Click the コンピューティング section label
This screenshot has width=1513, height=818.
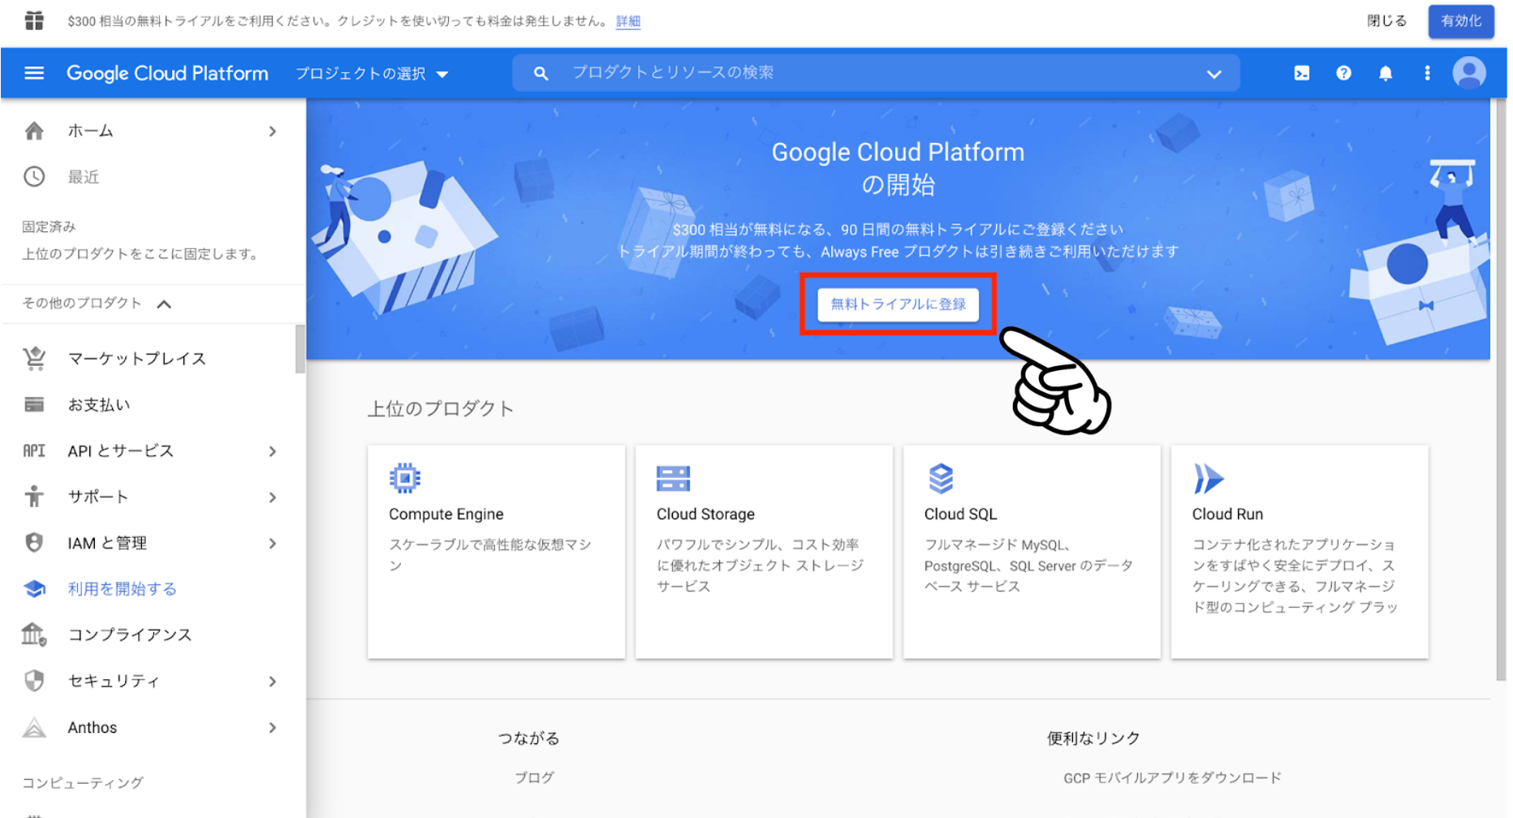click(x=83, y=782)
